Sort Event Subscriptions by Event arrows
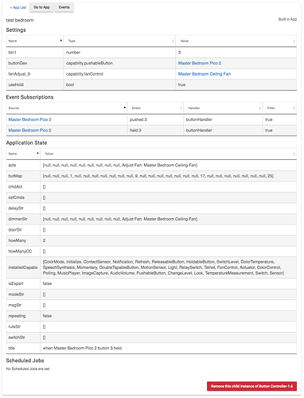 [x=181, y=108]
